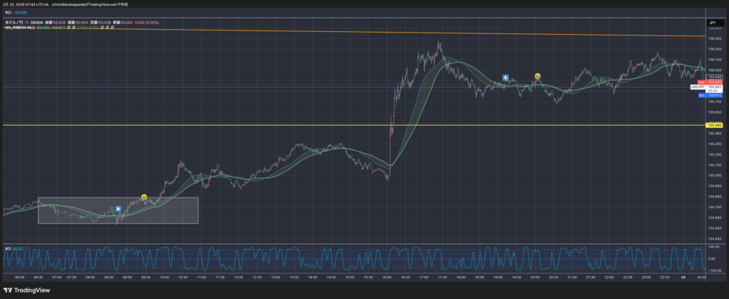Screen dimensions: 729x299
Task: Click the yellow emoji marker near 20:00
Action: click(x=537, y=75)
